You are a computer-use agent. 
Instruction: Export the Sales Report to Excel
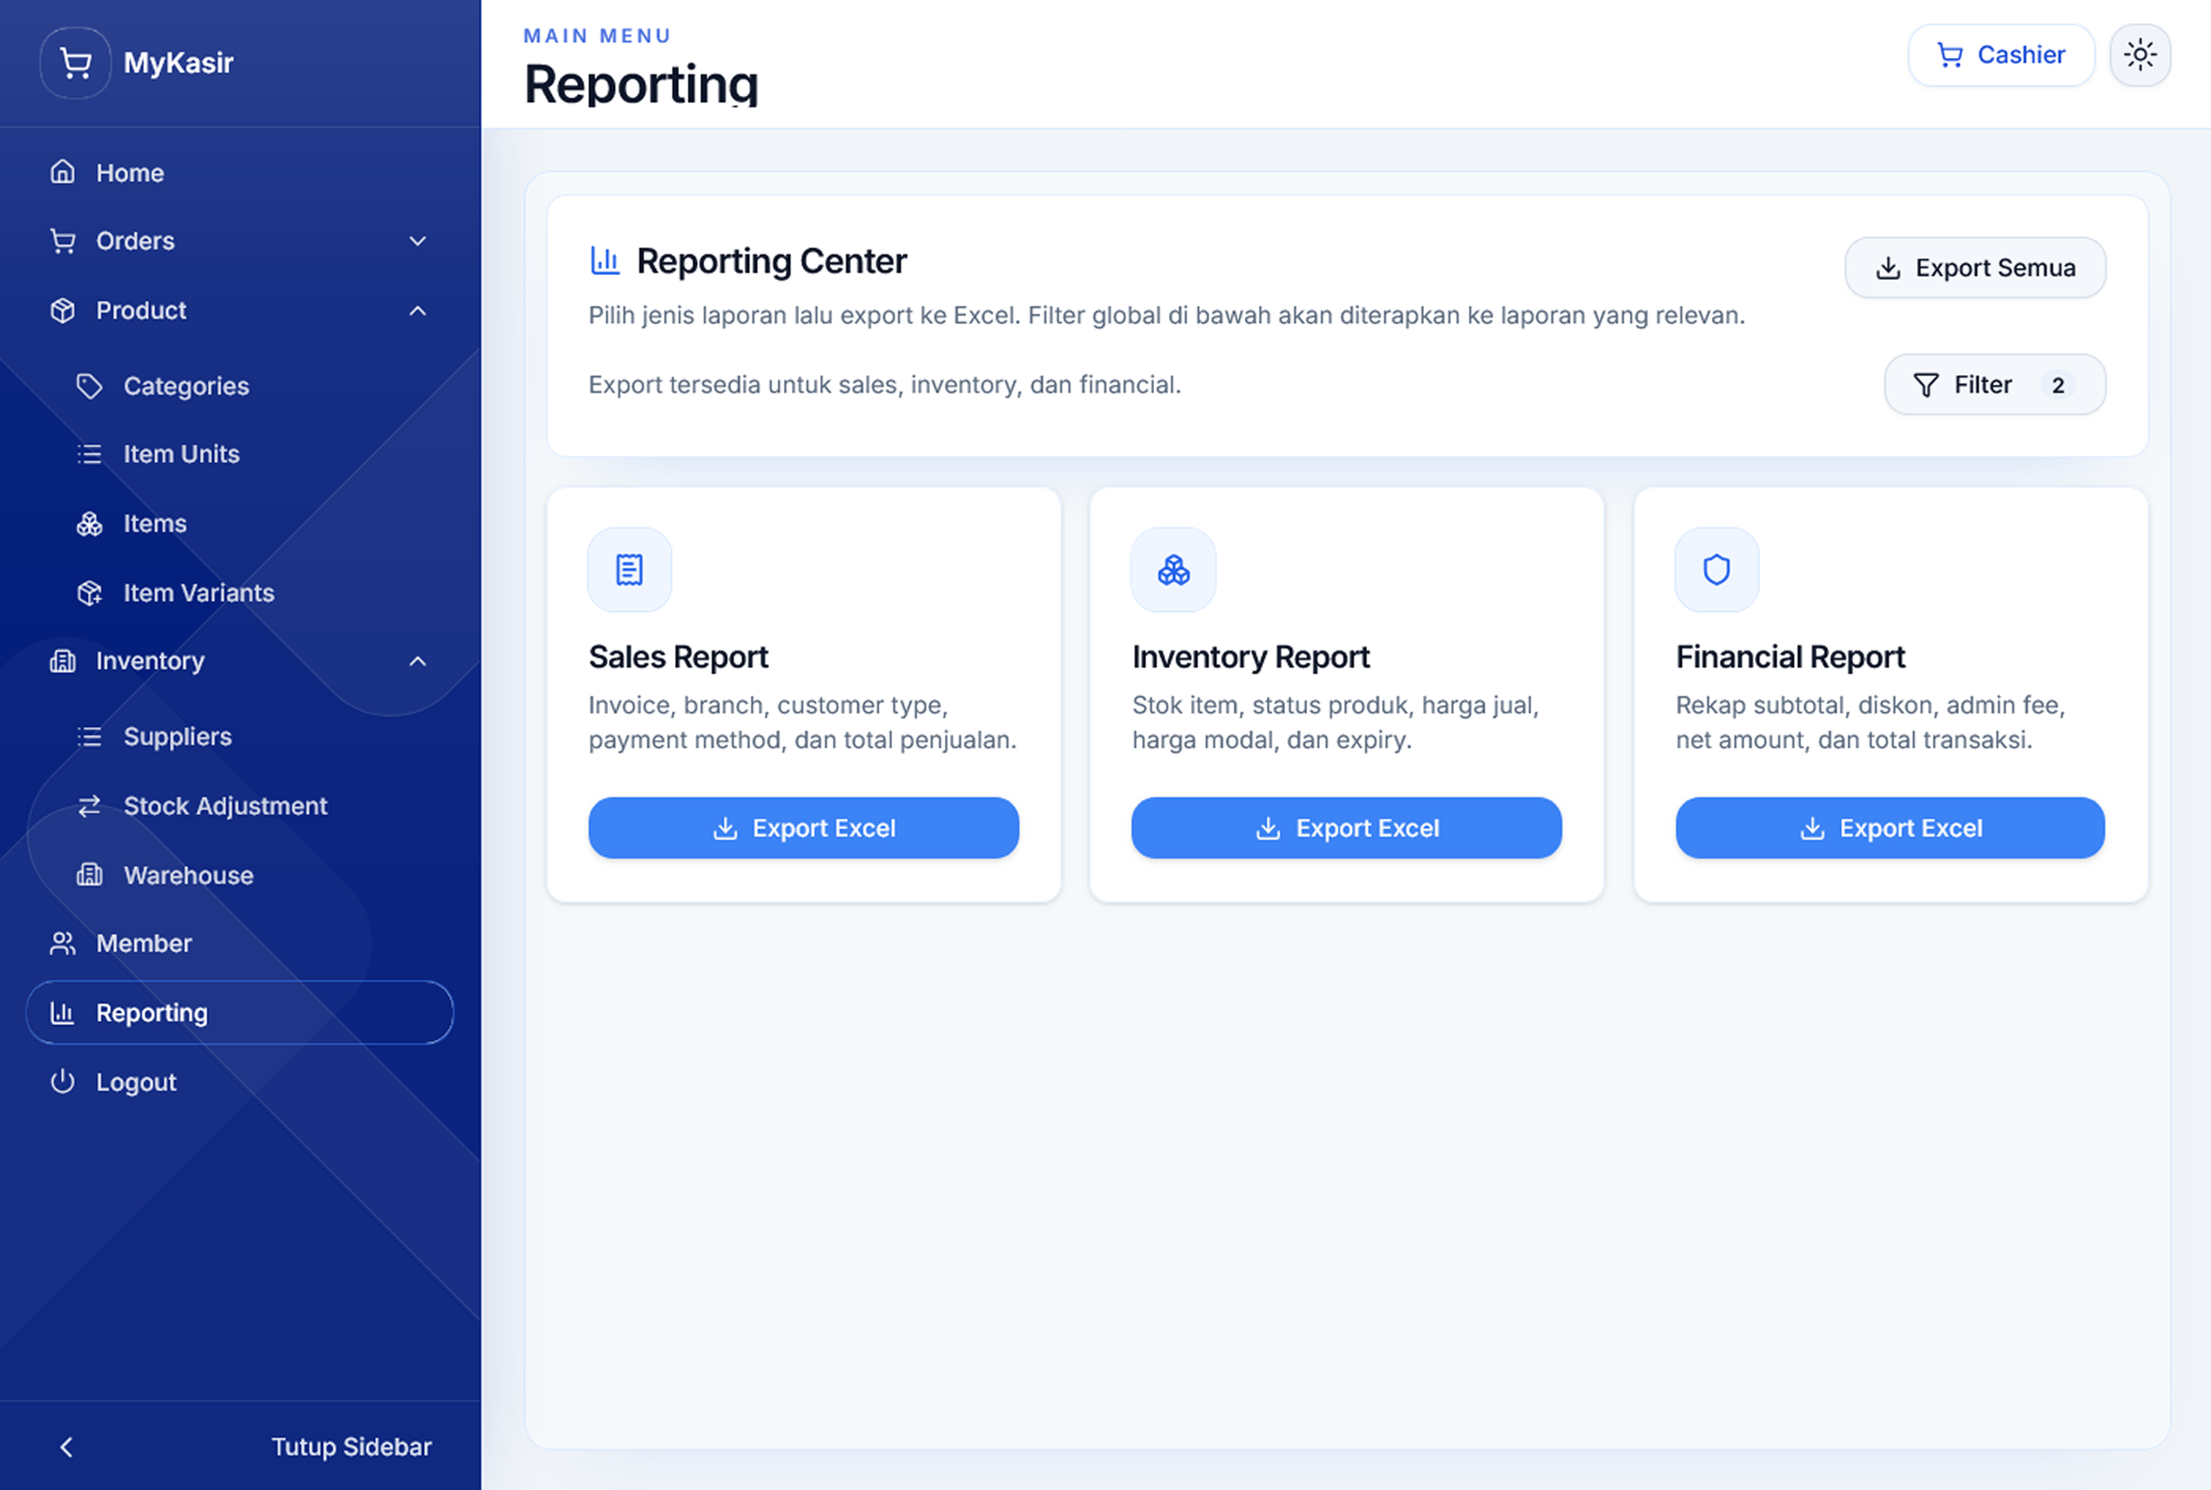click(x=803, y=828)
